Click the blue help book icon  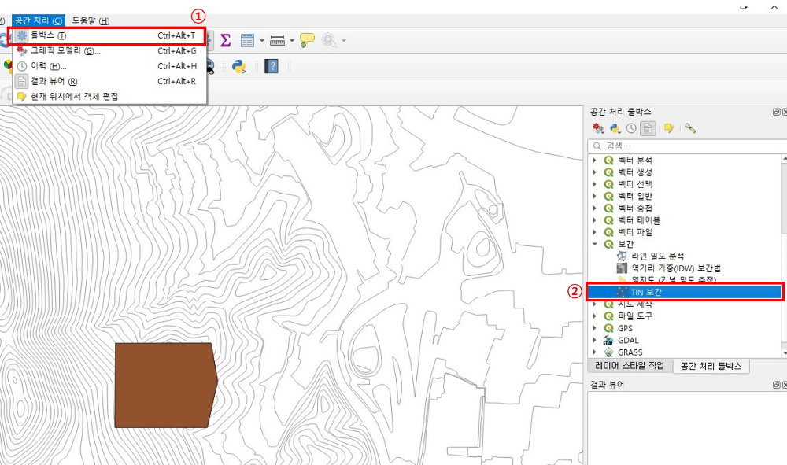[x=271, y=66]
